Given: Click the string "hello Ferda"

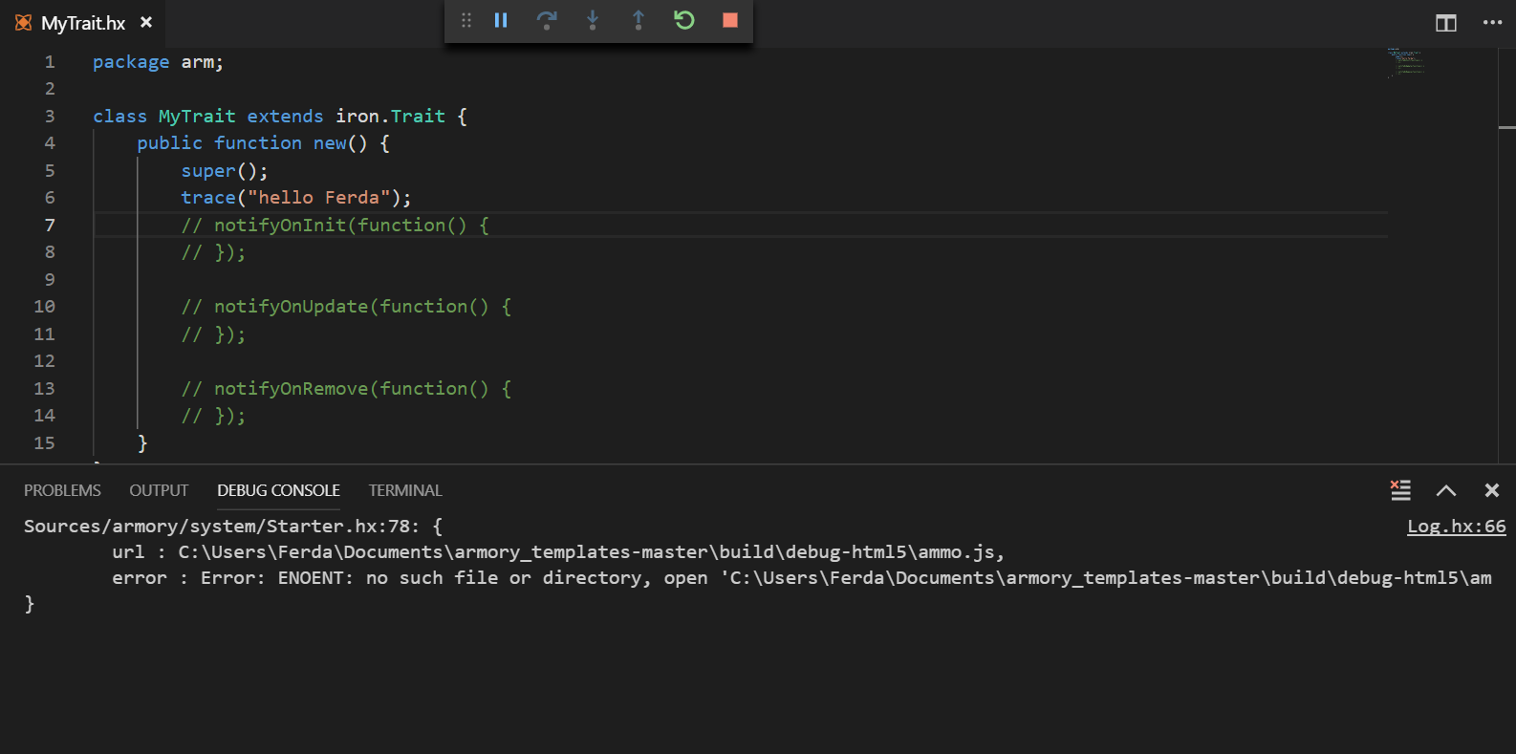Looking at the screenshot, I should click(318, 198).
